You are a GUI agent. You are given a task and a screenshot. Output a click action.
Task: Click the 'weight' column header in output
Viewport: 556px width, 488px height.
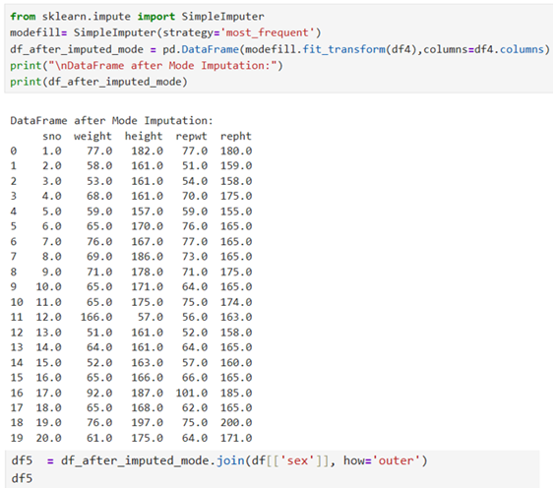93,136
